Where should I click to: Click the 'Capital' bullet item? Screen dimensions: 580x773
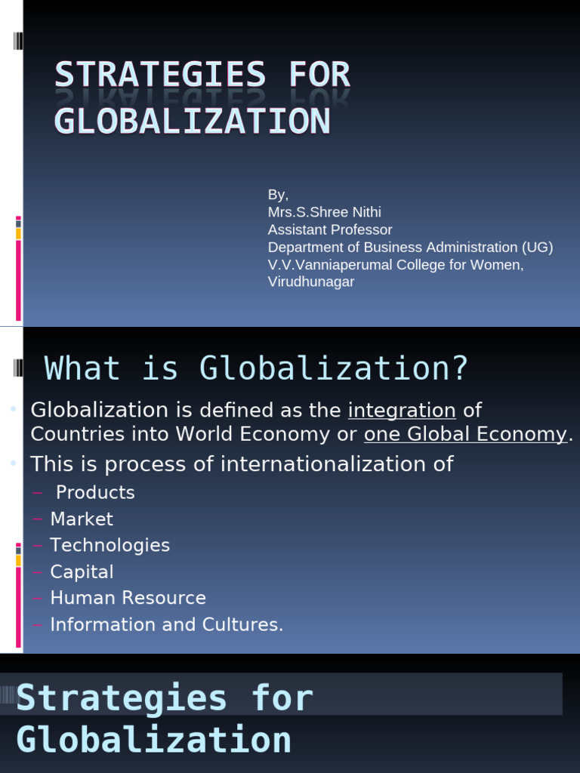(x=82, y=572)
